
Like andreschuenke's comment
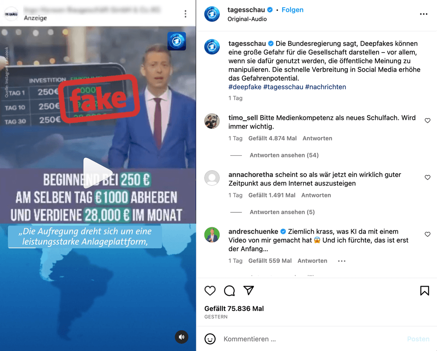(428, 234)
